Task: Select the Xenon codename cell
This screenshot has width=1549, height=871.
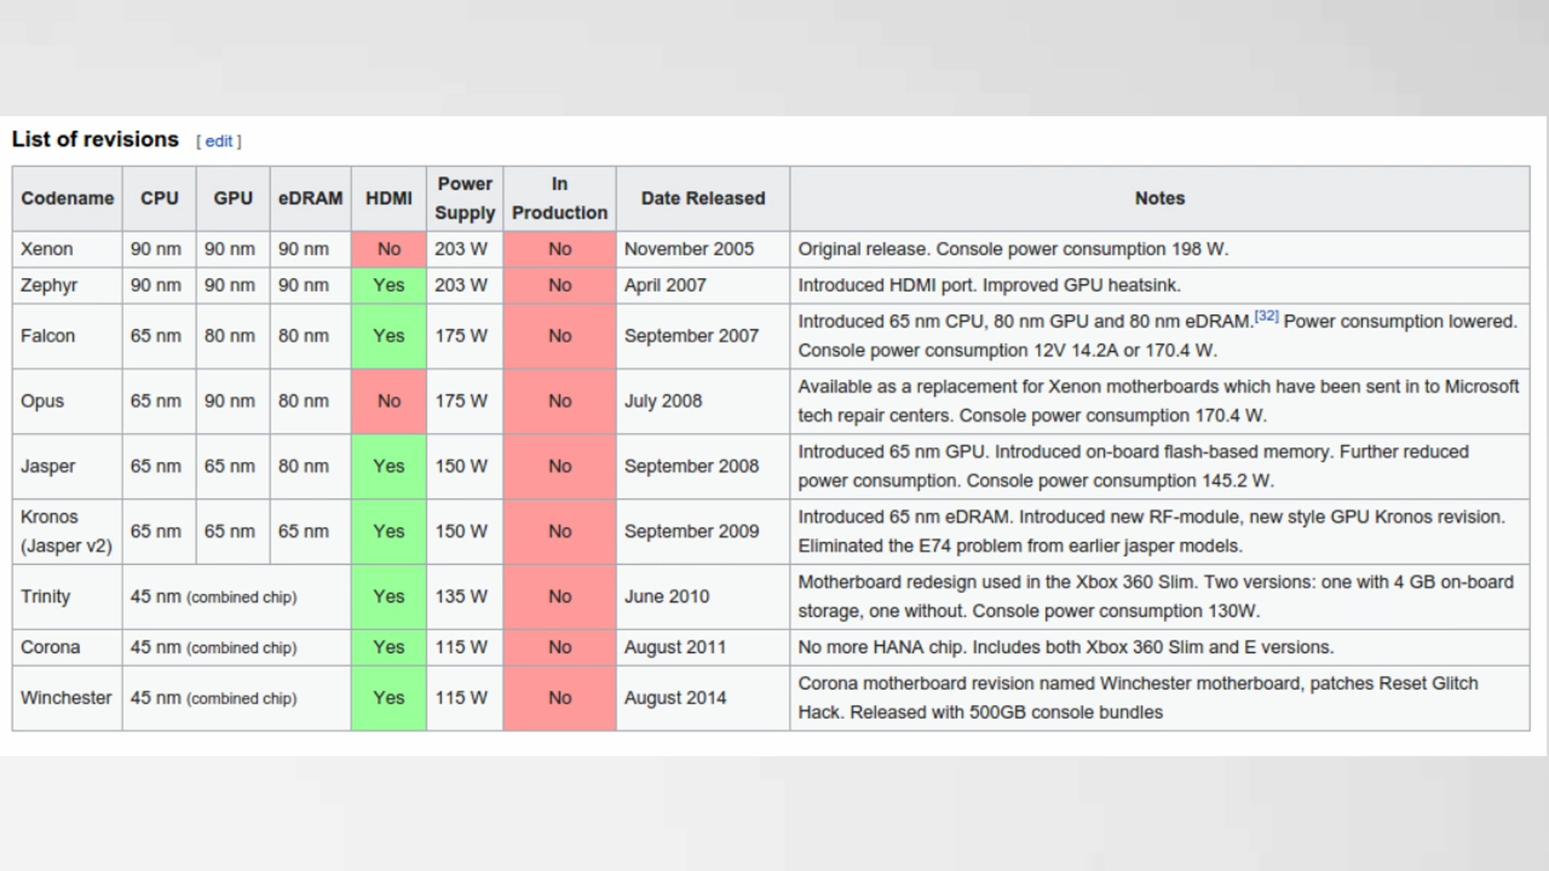Action: tap(46, 249)
